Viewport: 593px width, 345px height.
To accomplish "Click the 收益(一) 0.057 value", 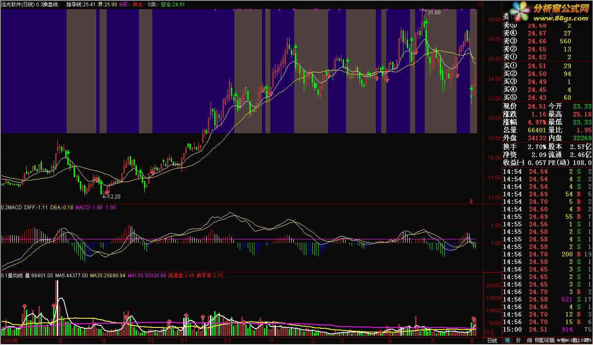I will [x=537, y=162].
